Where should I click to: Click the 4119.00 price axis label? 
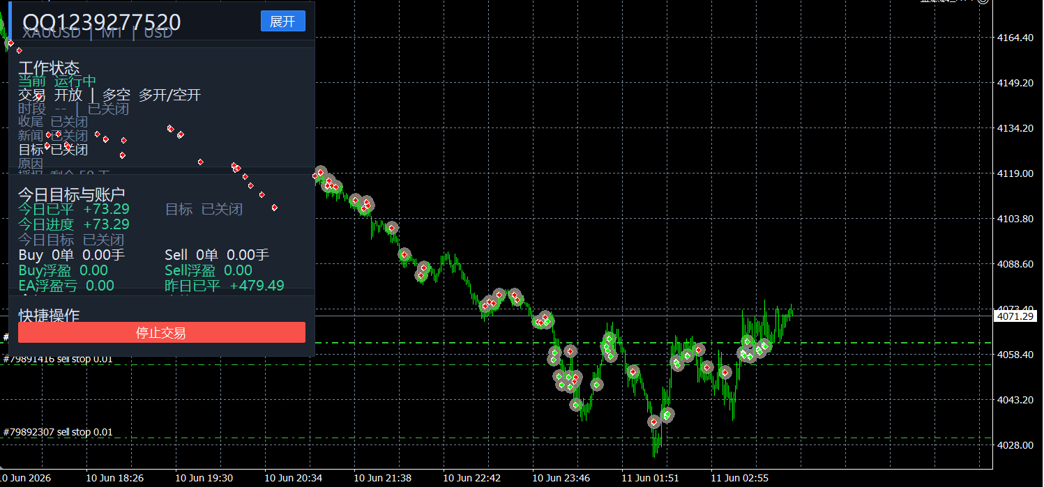pyautogui.click(x=1016, y=173)
